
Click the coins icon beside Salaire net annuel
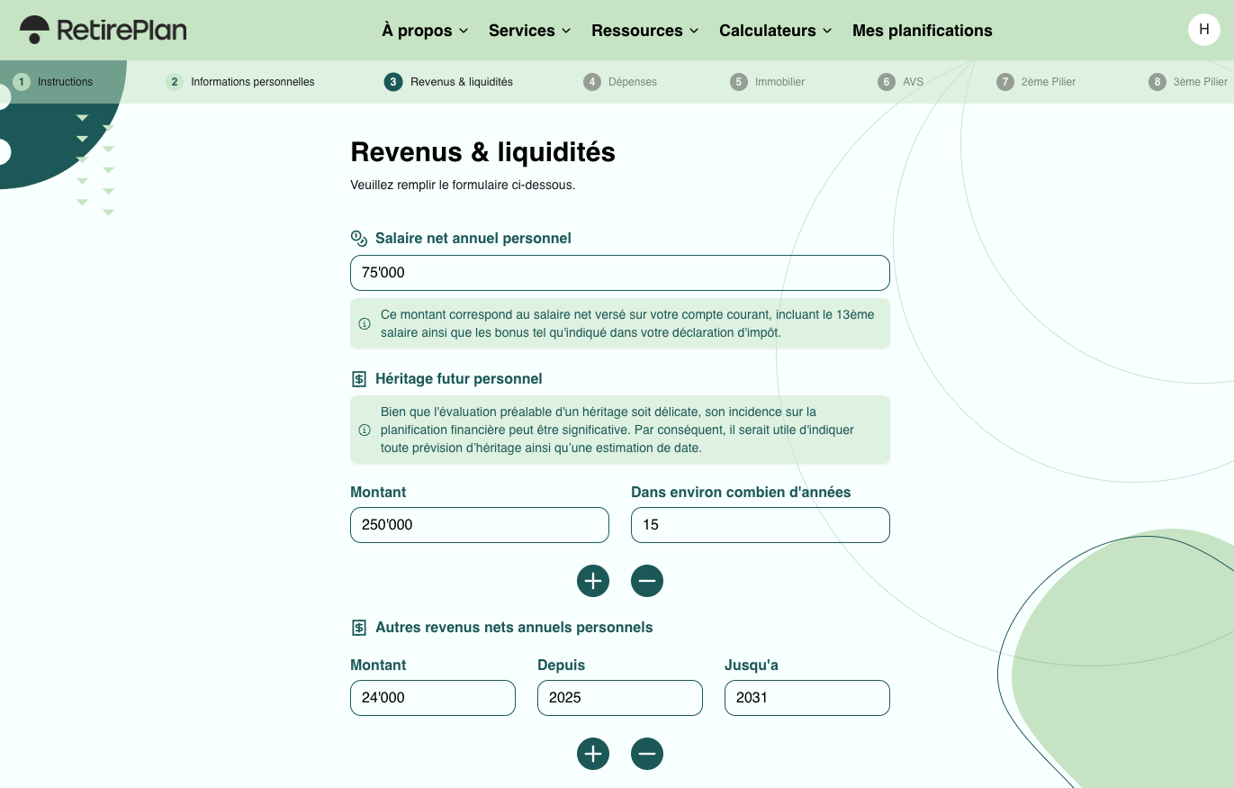click(359, 237)
